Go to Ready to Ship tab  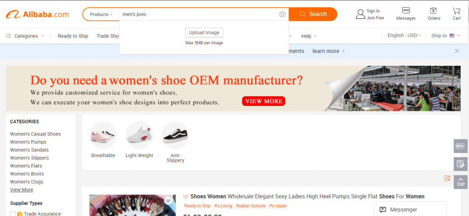pyautogui.click(x=73, y=36)
